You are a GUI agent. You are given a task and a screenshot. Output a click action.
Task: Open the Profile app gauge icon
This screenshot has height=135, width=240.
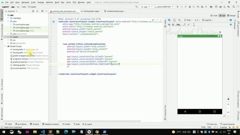(198, 7)
